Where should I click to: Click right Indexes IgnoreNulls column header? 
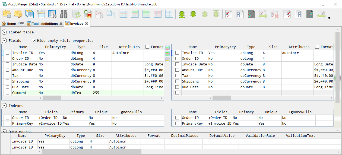tap(300, 112)
